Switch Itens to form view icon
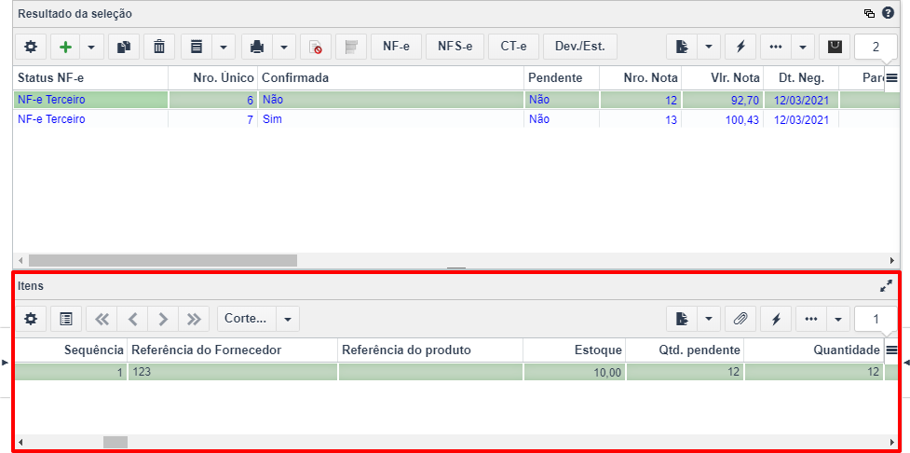 tap(66, 319)
